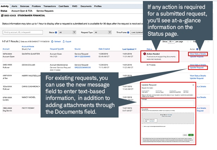
Task: Click the Export icon
Action: [x=64, y=42]
